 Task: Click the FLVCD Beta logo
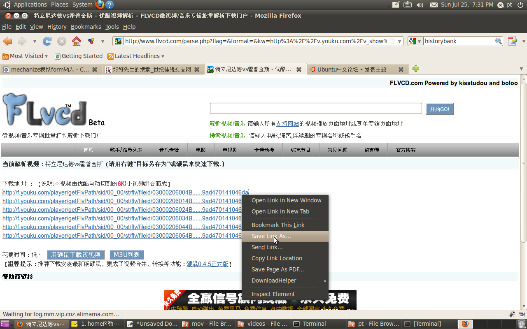54,110
